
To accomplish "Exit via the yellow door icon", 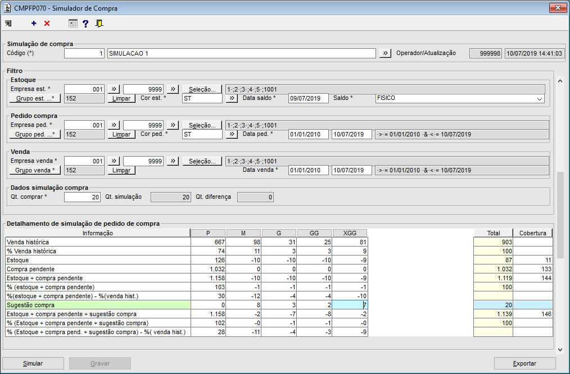I will click(99, 24).
